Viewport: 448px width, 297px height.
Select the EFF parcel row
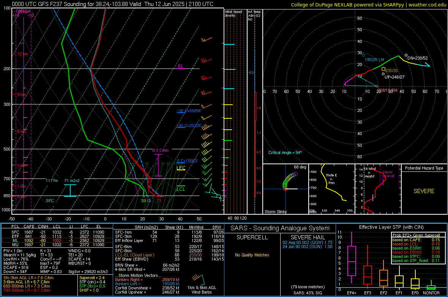point(57,236)
